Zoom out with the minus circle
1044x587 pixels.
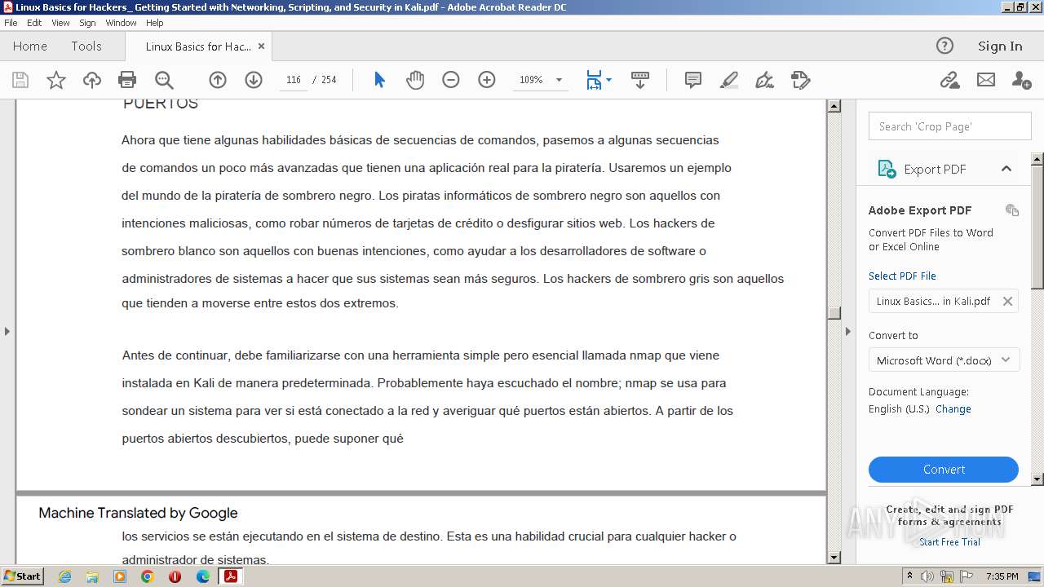click(451, 80)
